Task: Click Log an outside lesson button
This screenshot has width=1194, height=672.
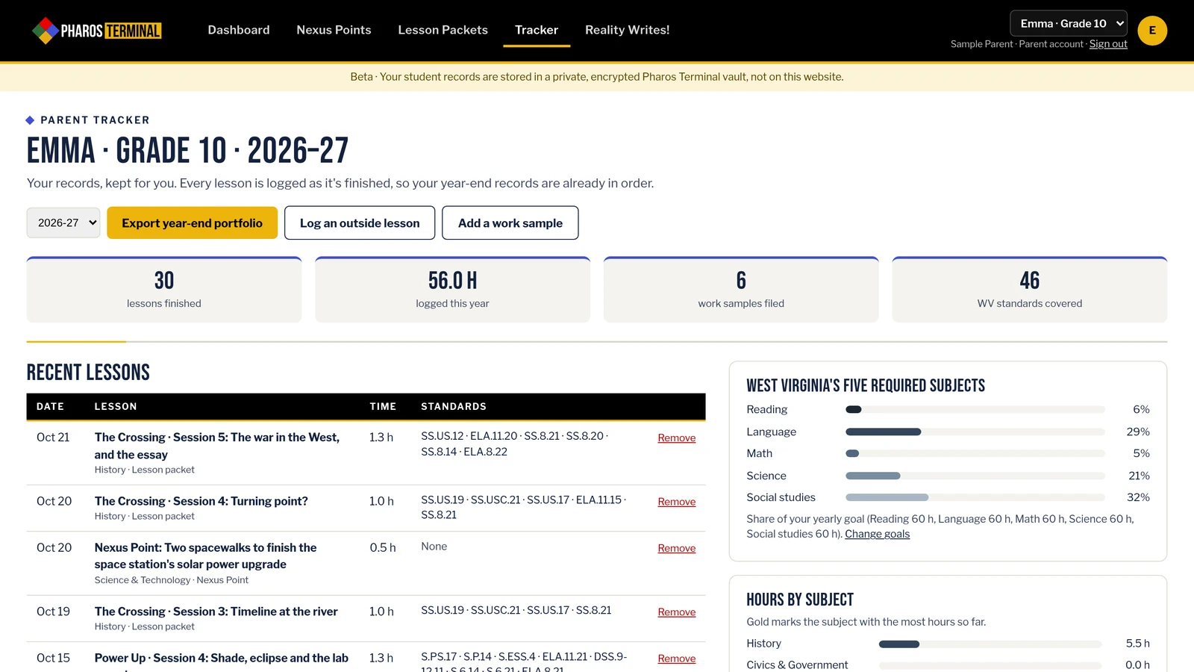Action: pyautogui.click(x=360, y=223)
